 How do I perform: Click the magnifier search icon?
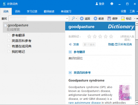click(73, 18)
